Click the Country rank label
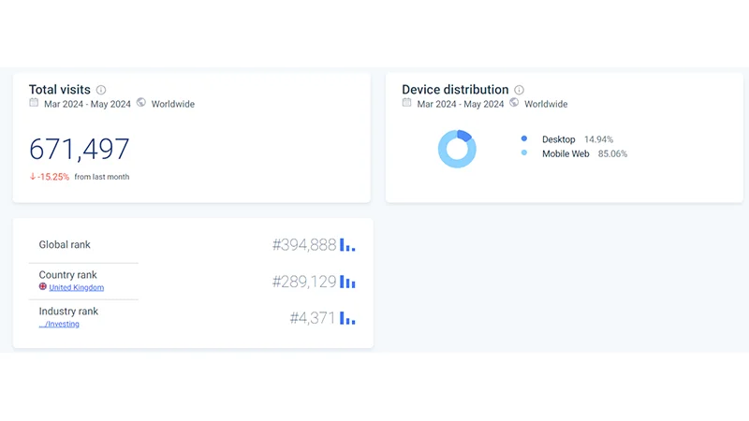The height and width of the screenshot is (421, 749). [67, 275]
